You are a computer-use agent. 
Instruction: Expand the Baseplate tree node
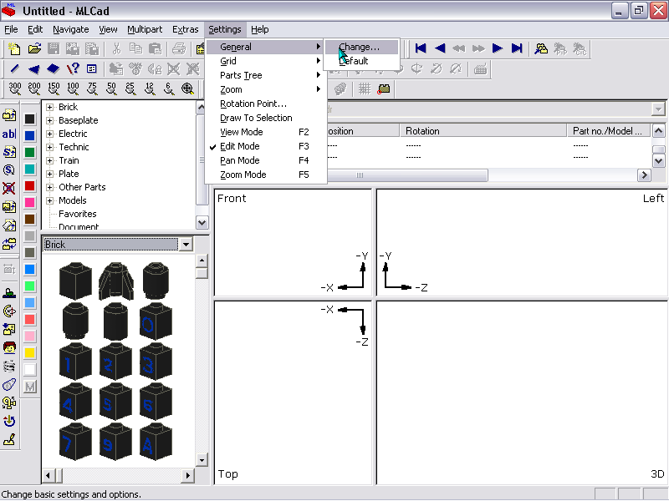point(49,120)
